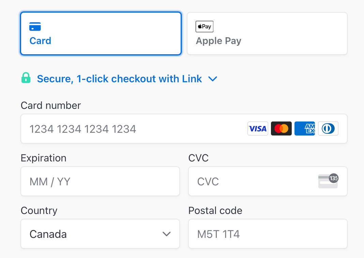
Task: Switch to the Card payment tab
Action: pos(101,33)
